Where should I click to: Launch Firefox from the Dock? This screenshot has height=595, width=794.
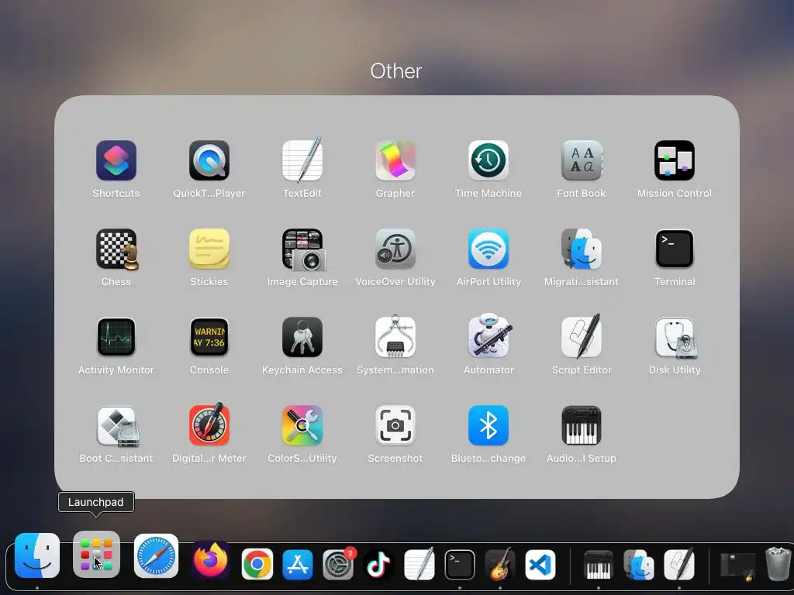pos(210,560)
